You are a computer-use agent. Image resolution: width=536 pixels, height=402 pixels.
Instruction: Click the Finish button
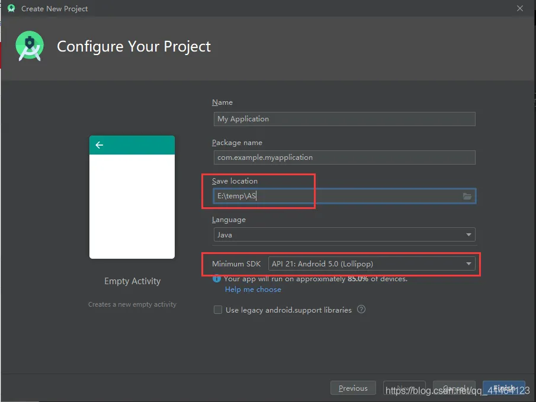[x=504, y=388]
